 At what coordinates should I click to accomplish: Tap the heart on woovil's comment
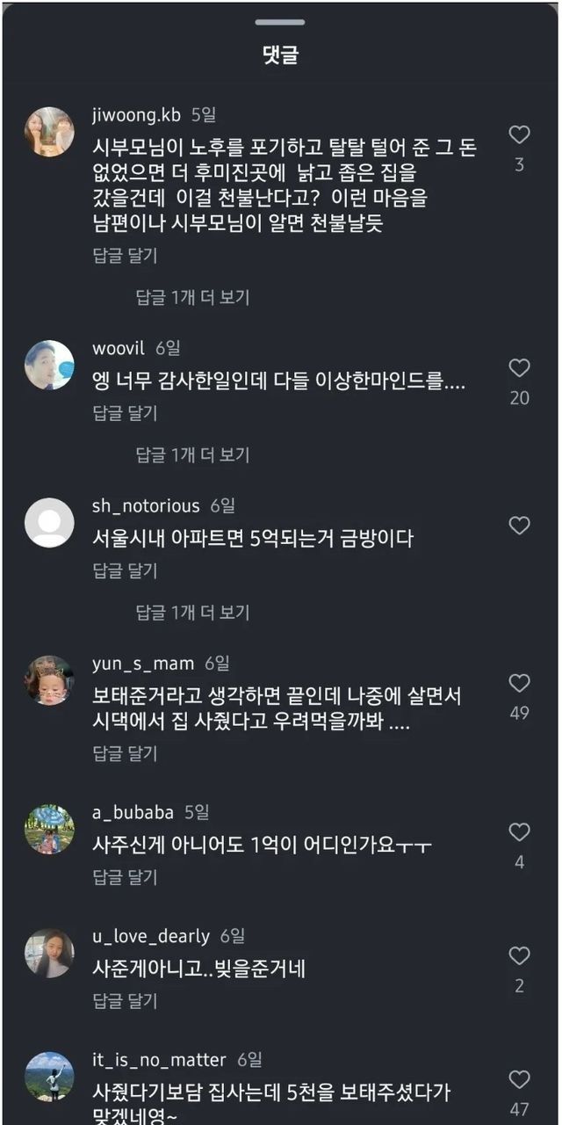click(520, 367)
